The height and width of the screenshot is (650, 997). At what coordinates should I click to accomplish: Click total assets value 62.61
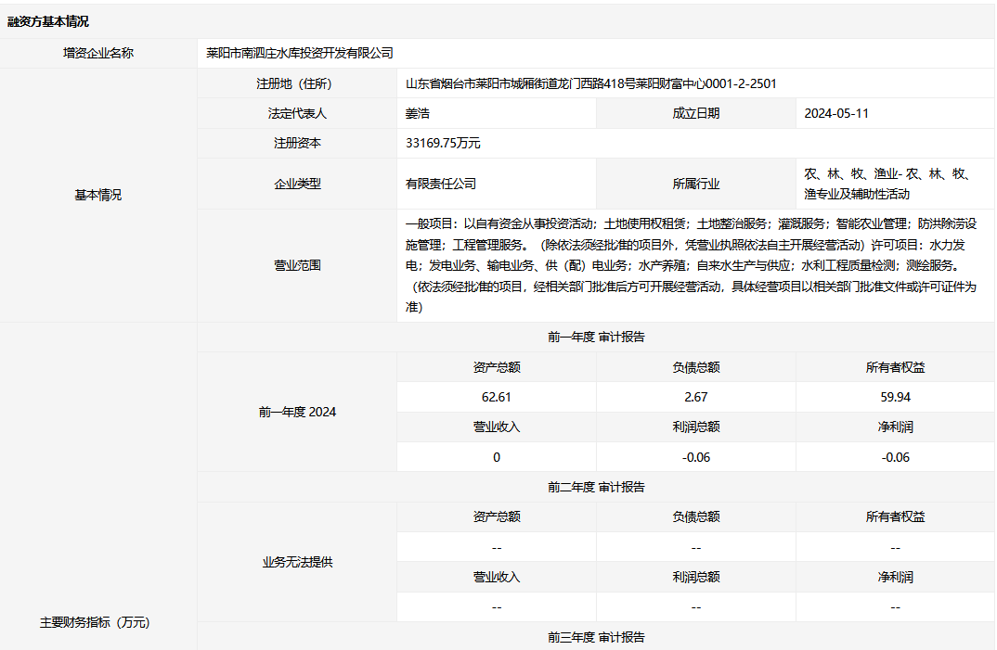click(x=497, y=397)
